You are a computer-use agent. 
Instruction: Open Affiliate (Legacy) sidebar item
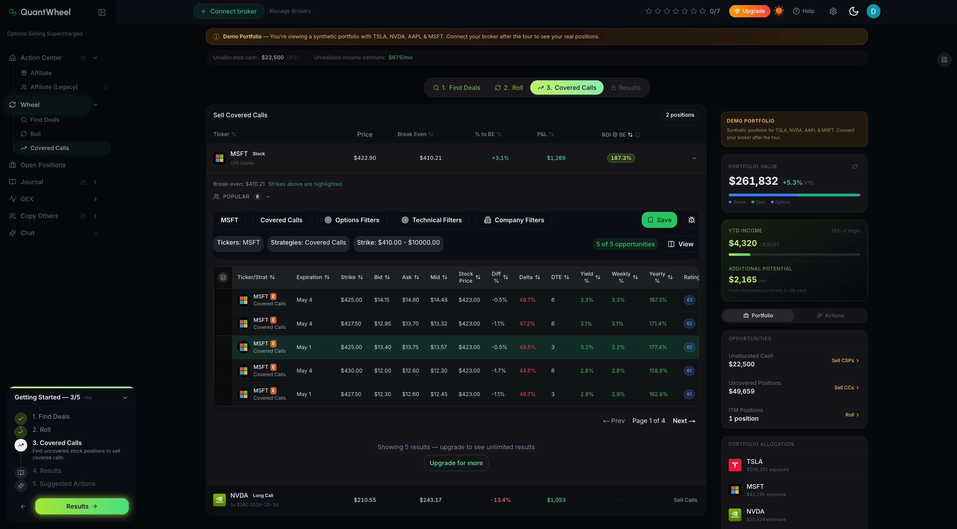click(x=54, y=87)
